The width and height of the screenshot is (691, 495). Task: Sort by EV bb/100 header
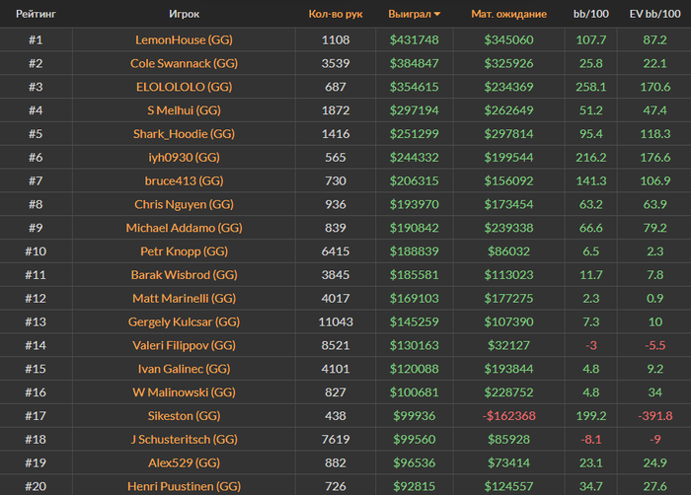click(x=654, y=14)
